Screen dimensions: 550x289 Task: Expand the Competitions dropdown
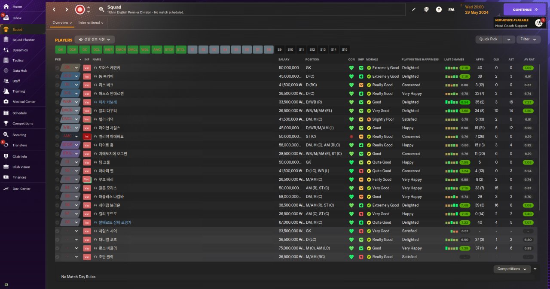tap(512, 269)
